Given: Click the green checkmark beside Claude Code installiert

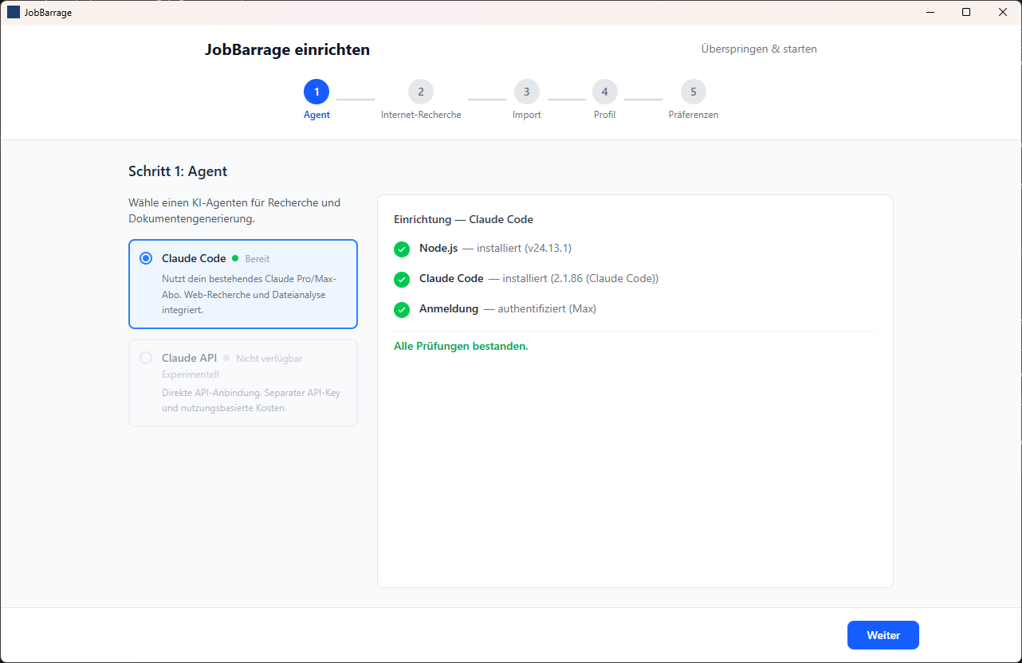Looking at the screenshot, I should tap(402, 279).
